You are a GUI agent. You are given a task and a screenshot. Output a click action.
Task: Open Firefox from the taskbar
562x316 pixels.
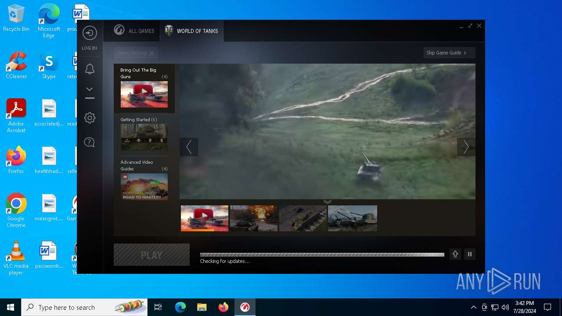[x=223, y=307]
